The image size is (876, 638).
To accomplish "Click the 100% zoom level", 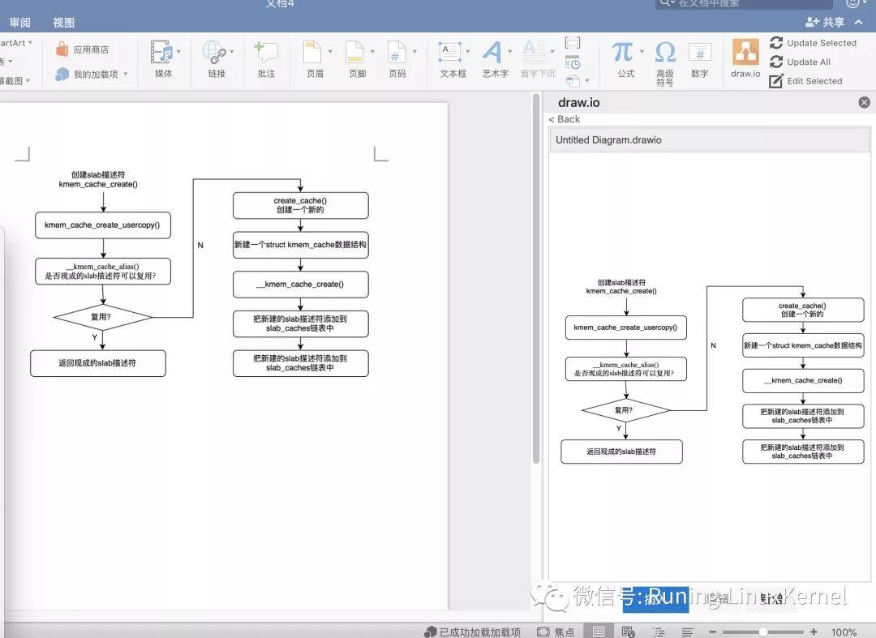I will [x=843, y=632].
